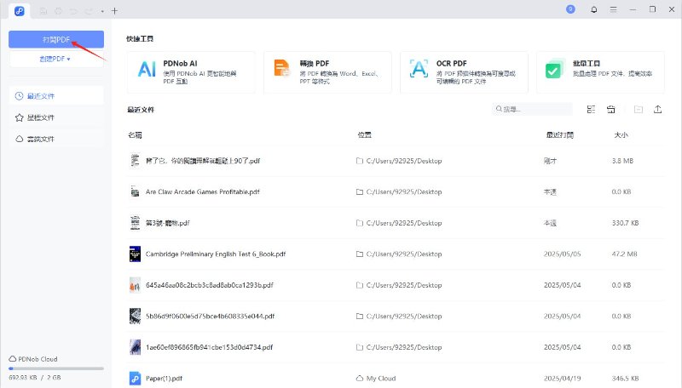The height and width of the screenshot is (388, 682).
Task: Open notifications via the bell icon
Action: pos(593,9)
